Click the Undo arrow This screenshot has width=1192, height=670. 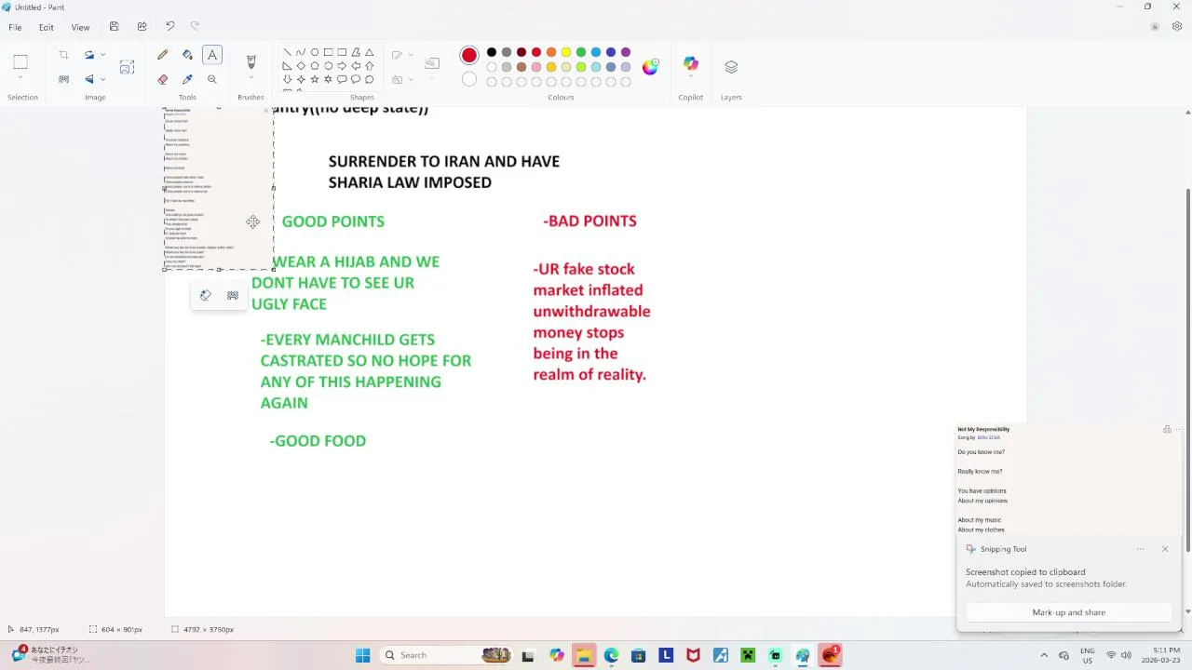(169, 27)
